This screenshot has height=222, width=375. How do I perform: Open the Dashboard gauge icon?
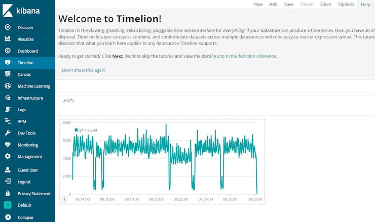pos(8,51)
